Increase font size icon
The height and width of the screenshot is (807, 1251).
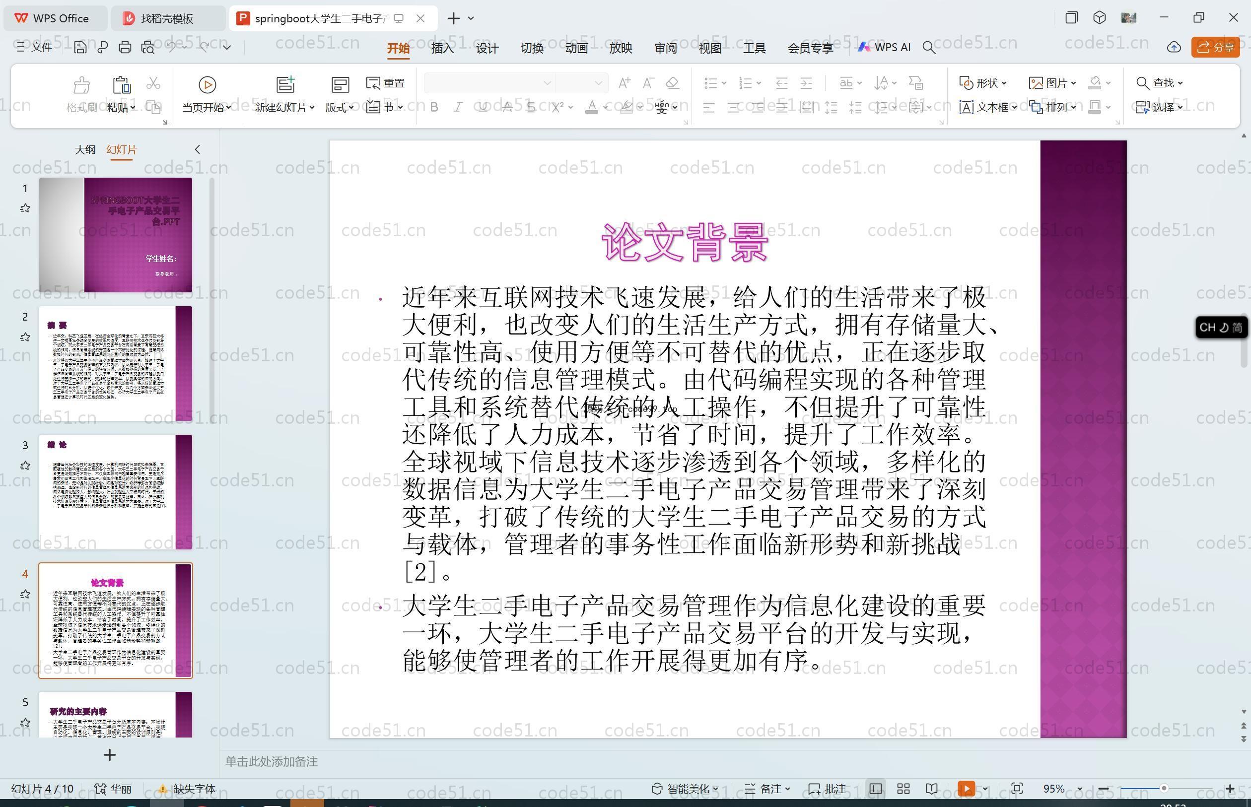624,83
